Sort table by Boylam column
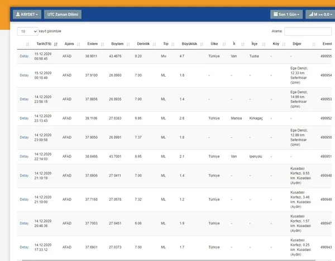The image size is (335, 261). [117, 43]
